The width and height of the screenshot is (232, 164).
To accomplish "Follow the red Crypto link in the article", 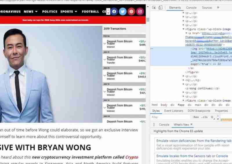I will (132, 157).
